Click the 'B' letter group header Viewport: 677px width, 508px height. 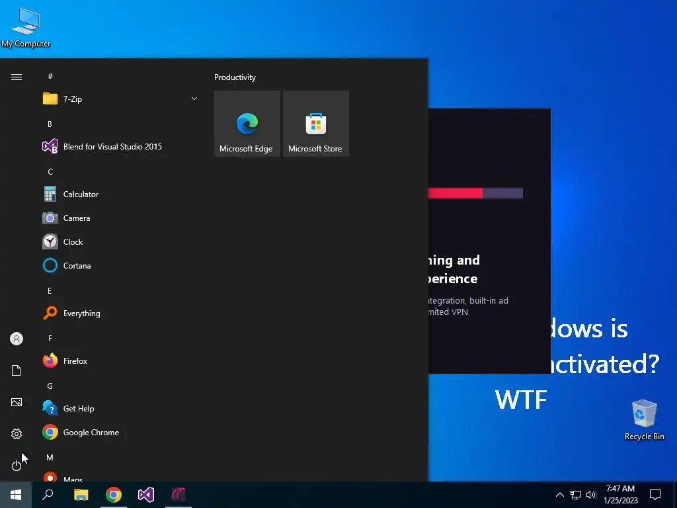tap(50, 124)
